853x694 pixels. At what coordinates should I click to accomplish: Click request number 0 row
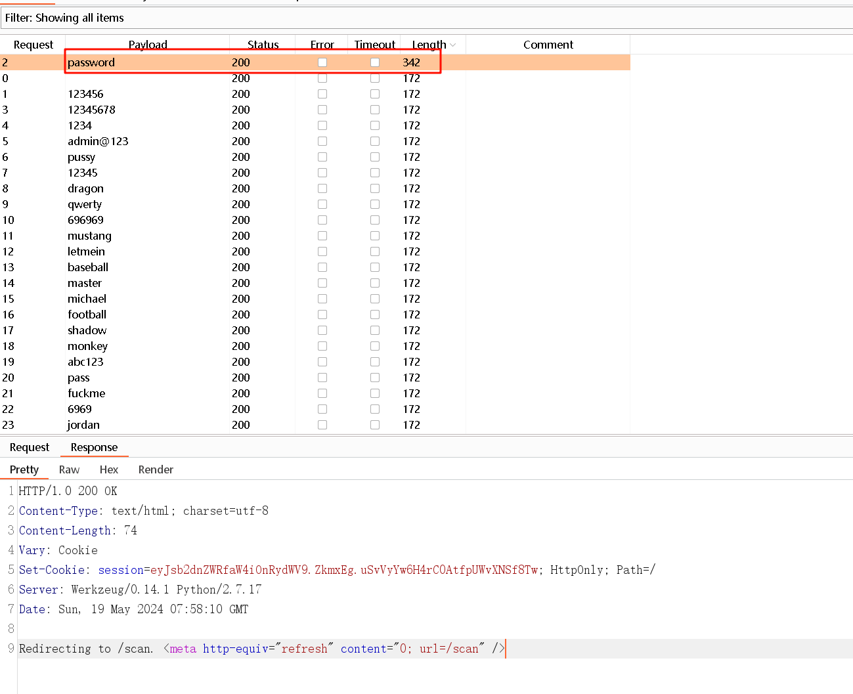click(x=315, y=78)
